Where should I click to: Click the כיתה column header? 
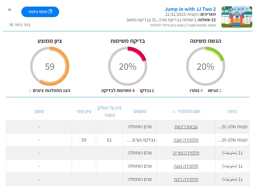232,111
